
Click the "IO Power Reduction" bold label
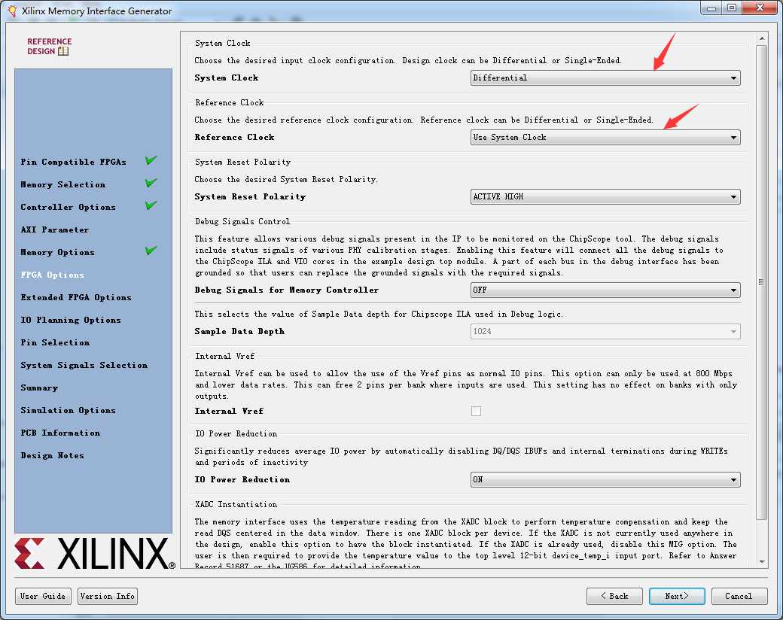coord(242,479)
